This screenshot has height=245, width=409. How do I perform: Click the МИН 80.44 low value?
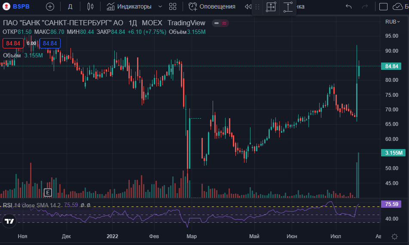(80, 32)
